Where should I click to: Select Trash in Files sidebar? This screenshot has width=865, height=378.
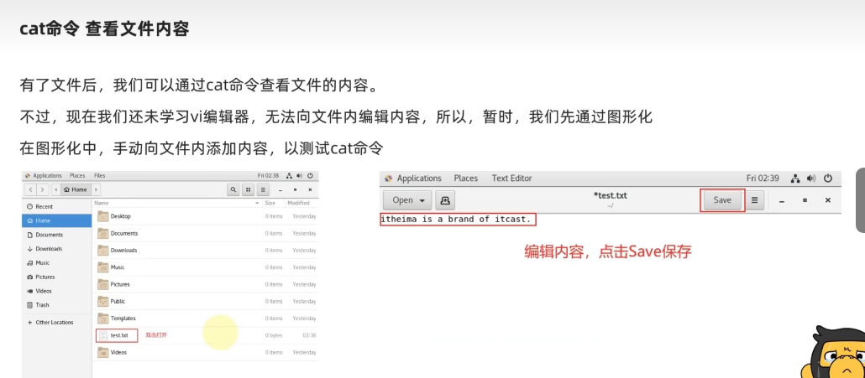point(42,305)
